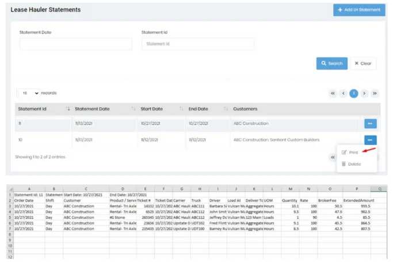The height and width of the screenshot is (262, 393).
Task: Select spreadsheet column A header
Action: (x=29, y=189)
